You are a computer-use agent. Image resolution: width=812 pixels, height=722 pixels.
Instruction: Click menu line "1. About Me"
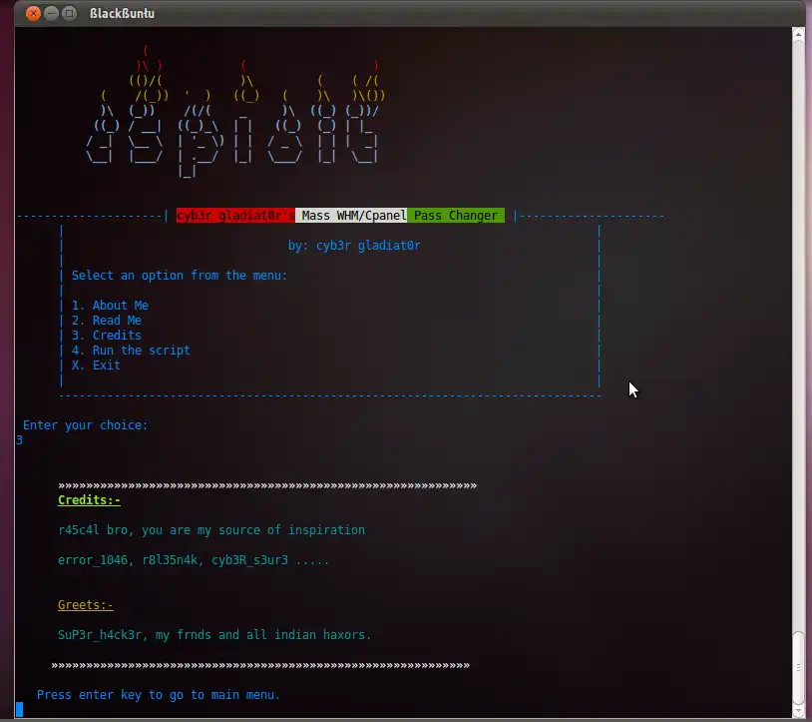111,306
